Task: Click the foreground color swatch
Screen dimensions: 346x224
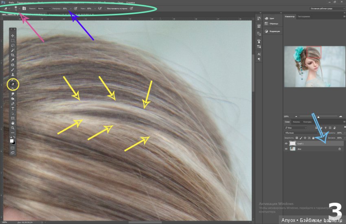Action: pyautogui.click(x=11, y=141)
